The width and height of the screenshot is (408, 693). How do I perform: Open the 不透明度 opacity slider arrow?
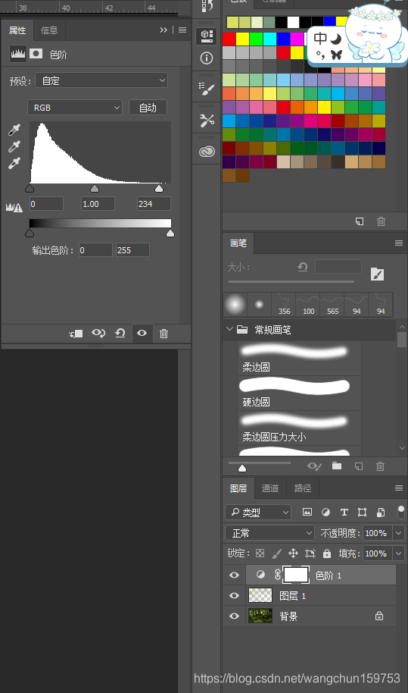coord(399,532)
